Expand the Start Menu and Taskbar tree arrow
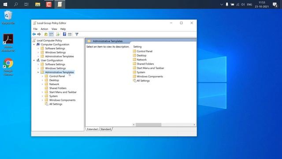The image size is (282, 159). click(42, 92)
